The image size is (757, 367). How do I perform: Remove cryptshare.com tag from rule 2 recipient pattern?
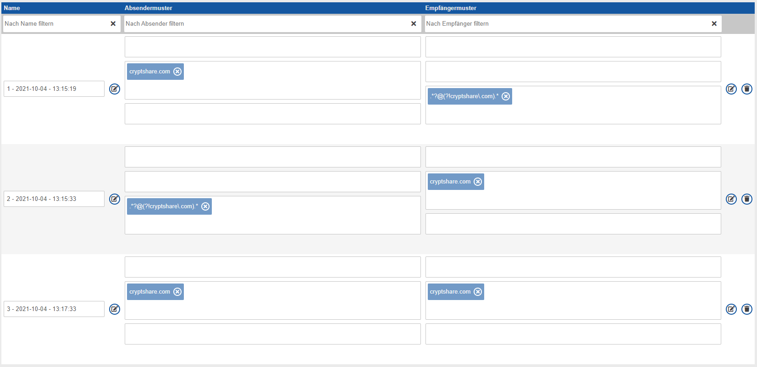click(x=478, y=182)
